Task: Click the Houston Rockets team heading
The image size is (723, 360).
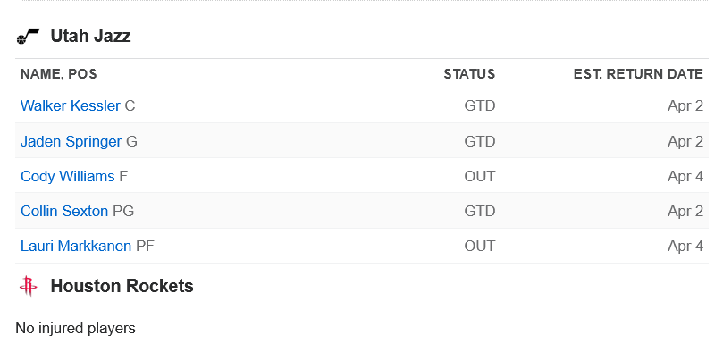Action: pos(122,286)
